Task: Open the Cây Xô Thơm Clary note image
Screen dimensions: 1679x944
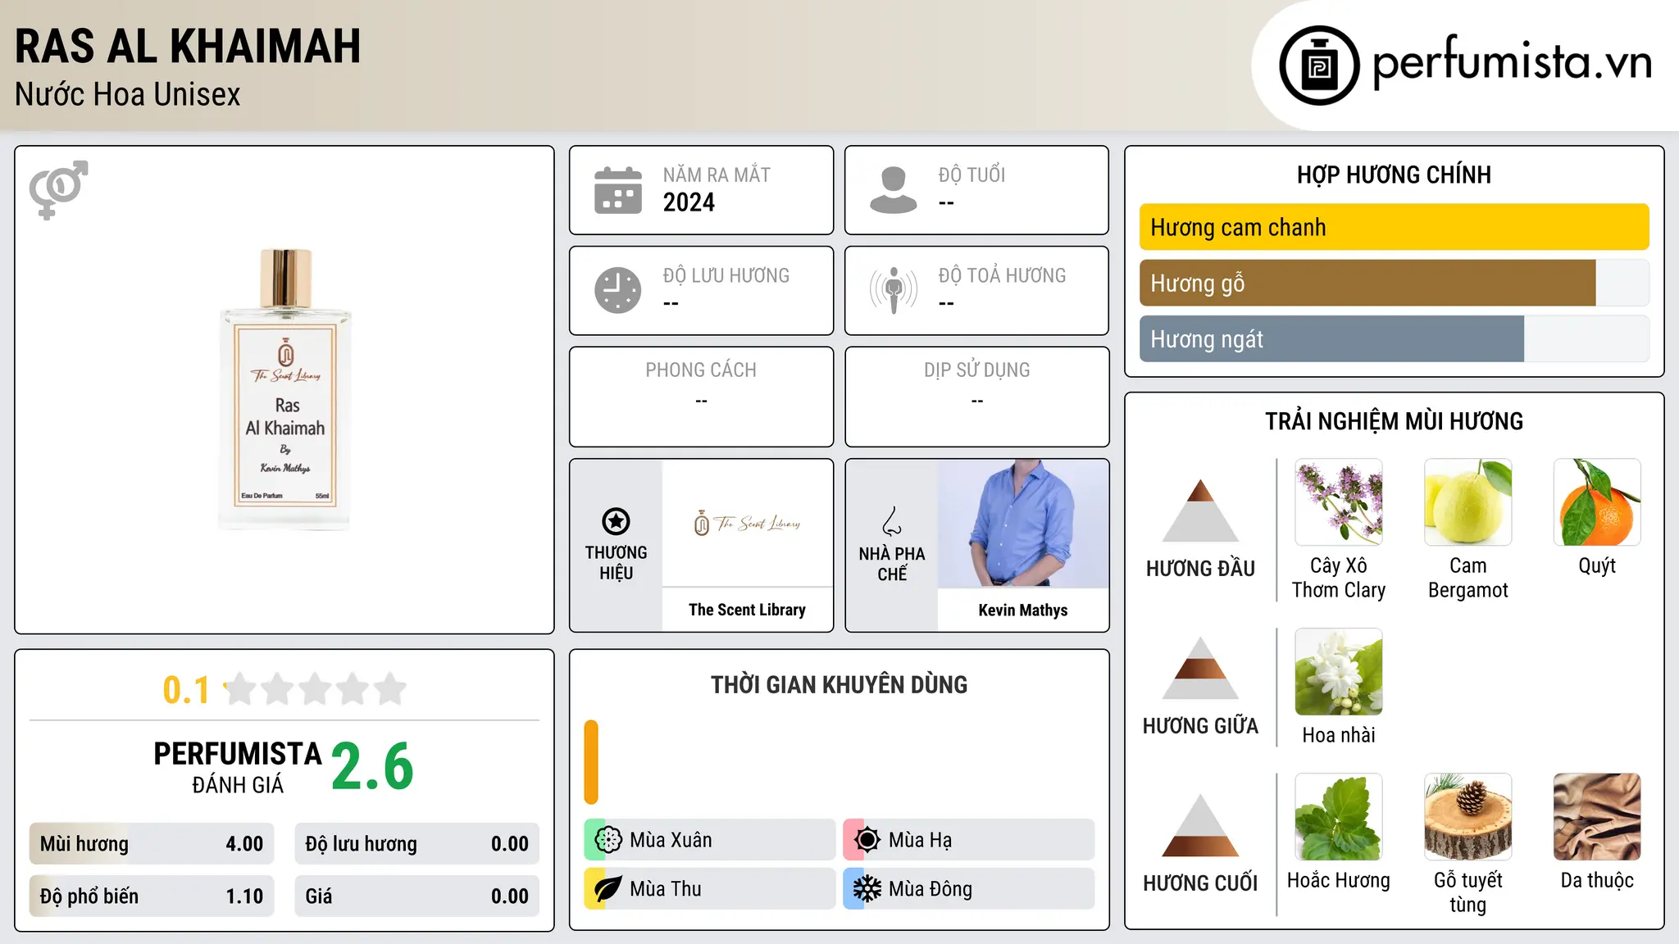Action: [1339, 502]
